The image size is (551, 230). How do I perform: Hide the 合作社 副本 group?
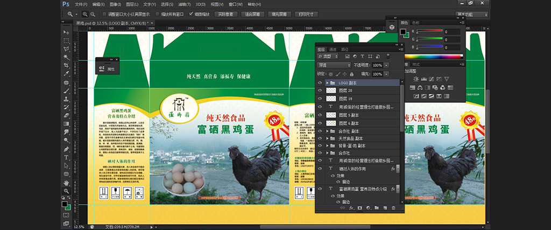coord(320,131)
